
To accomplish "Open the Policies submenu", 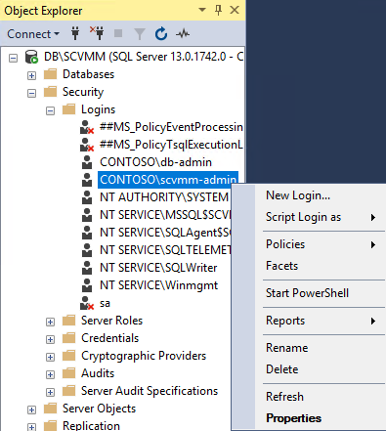I will [x=320, y=244].
